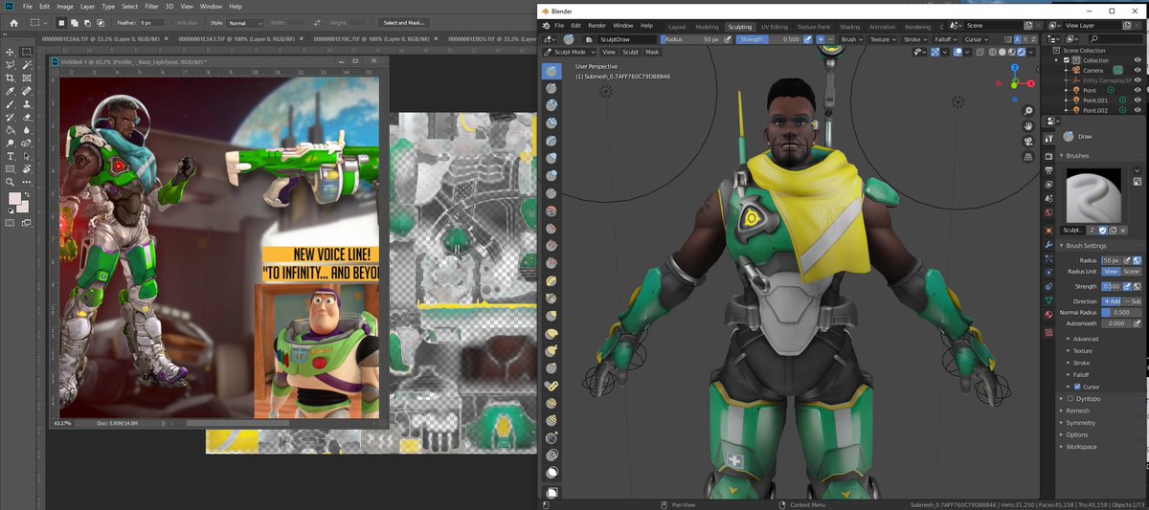Viewport: 1149px width, 510px height.
Task: Select the Move tool in Photoshop
Action: 11,52
